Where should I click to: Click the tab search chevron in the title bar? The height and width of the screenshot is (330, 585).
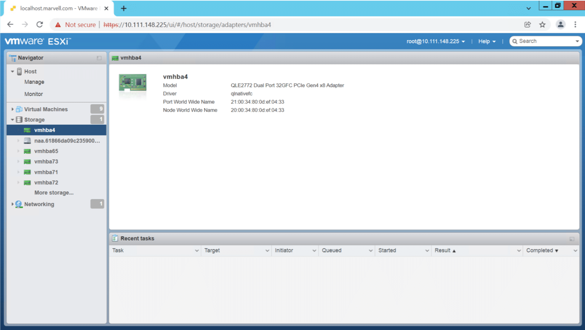pyautogui.click(x=529, y=8)
